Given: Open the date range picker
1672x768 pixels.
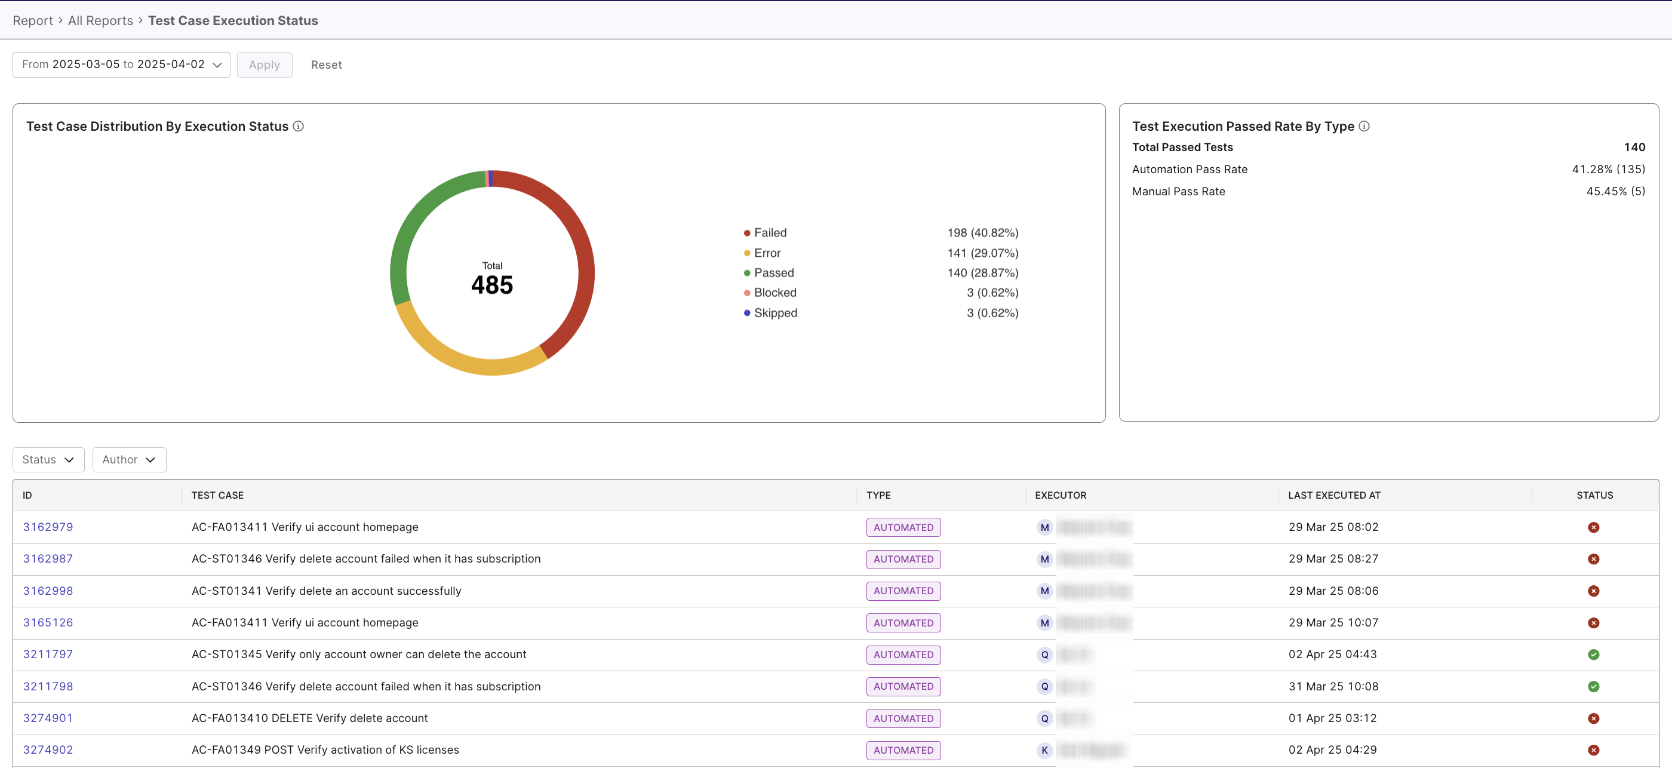Looking at the screenshot, I should tap(121, 64).
